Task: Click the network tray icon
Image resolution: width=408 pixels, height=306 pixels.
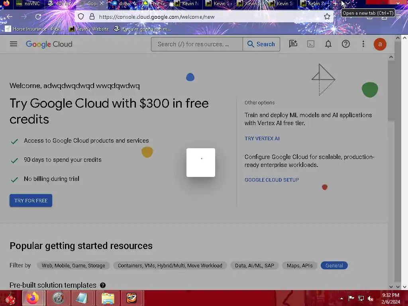Action: [361, 298]
